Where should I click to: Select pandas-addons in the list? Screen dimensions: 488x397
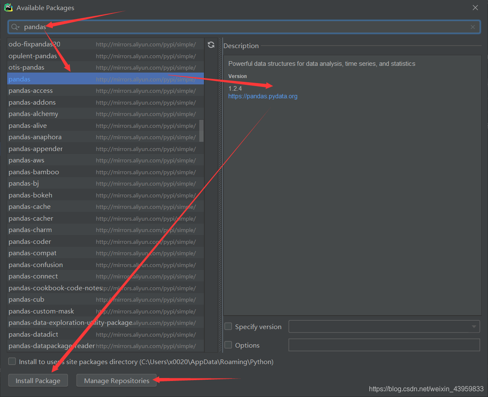tap(106, 103)
